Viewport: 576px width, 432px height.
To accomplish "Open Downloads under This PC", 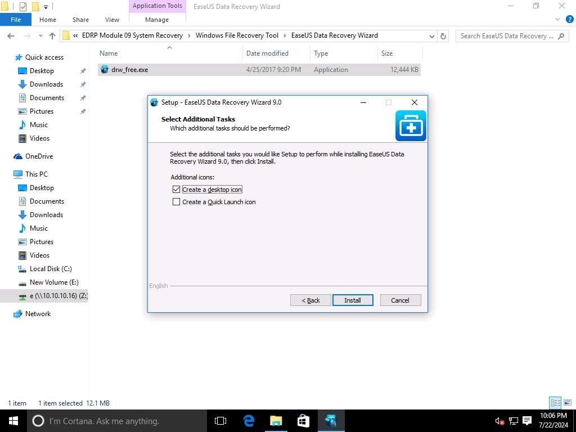I will tap(46, 215).
